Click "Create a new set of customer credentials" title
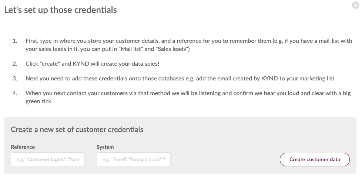 77,129
